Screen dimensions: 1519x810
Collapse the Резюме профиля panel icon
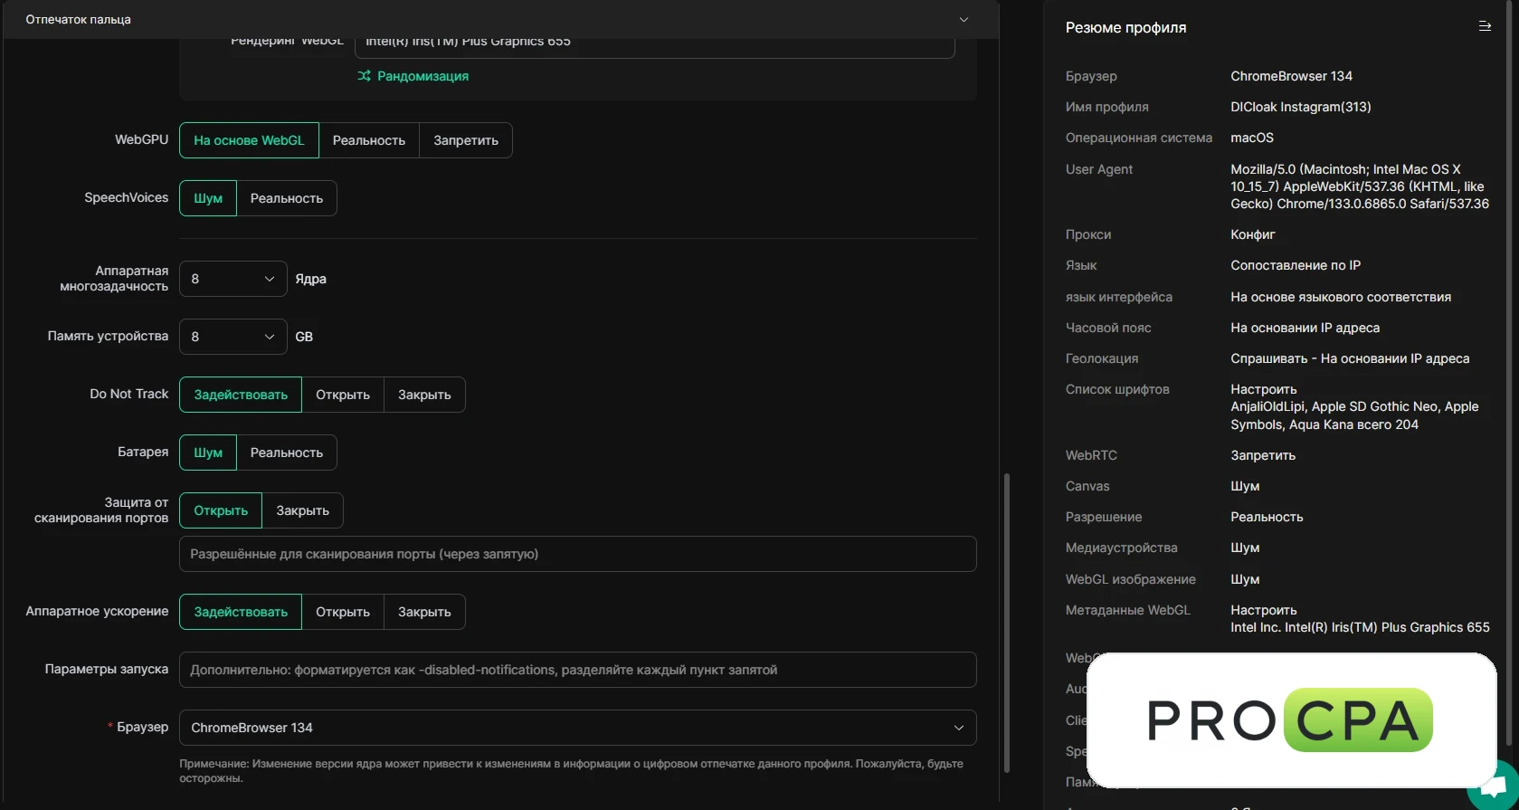1485,26
